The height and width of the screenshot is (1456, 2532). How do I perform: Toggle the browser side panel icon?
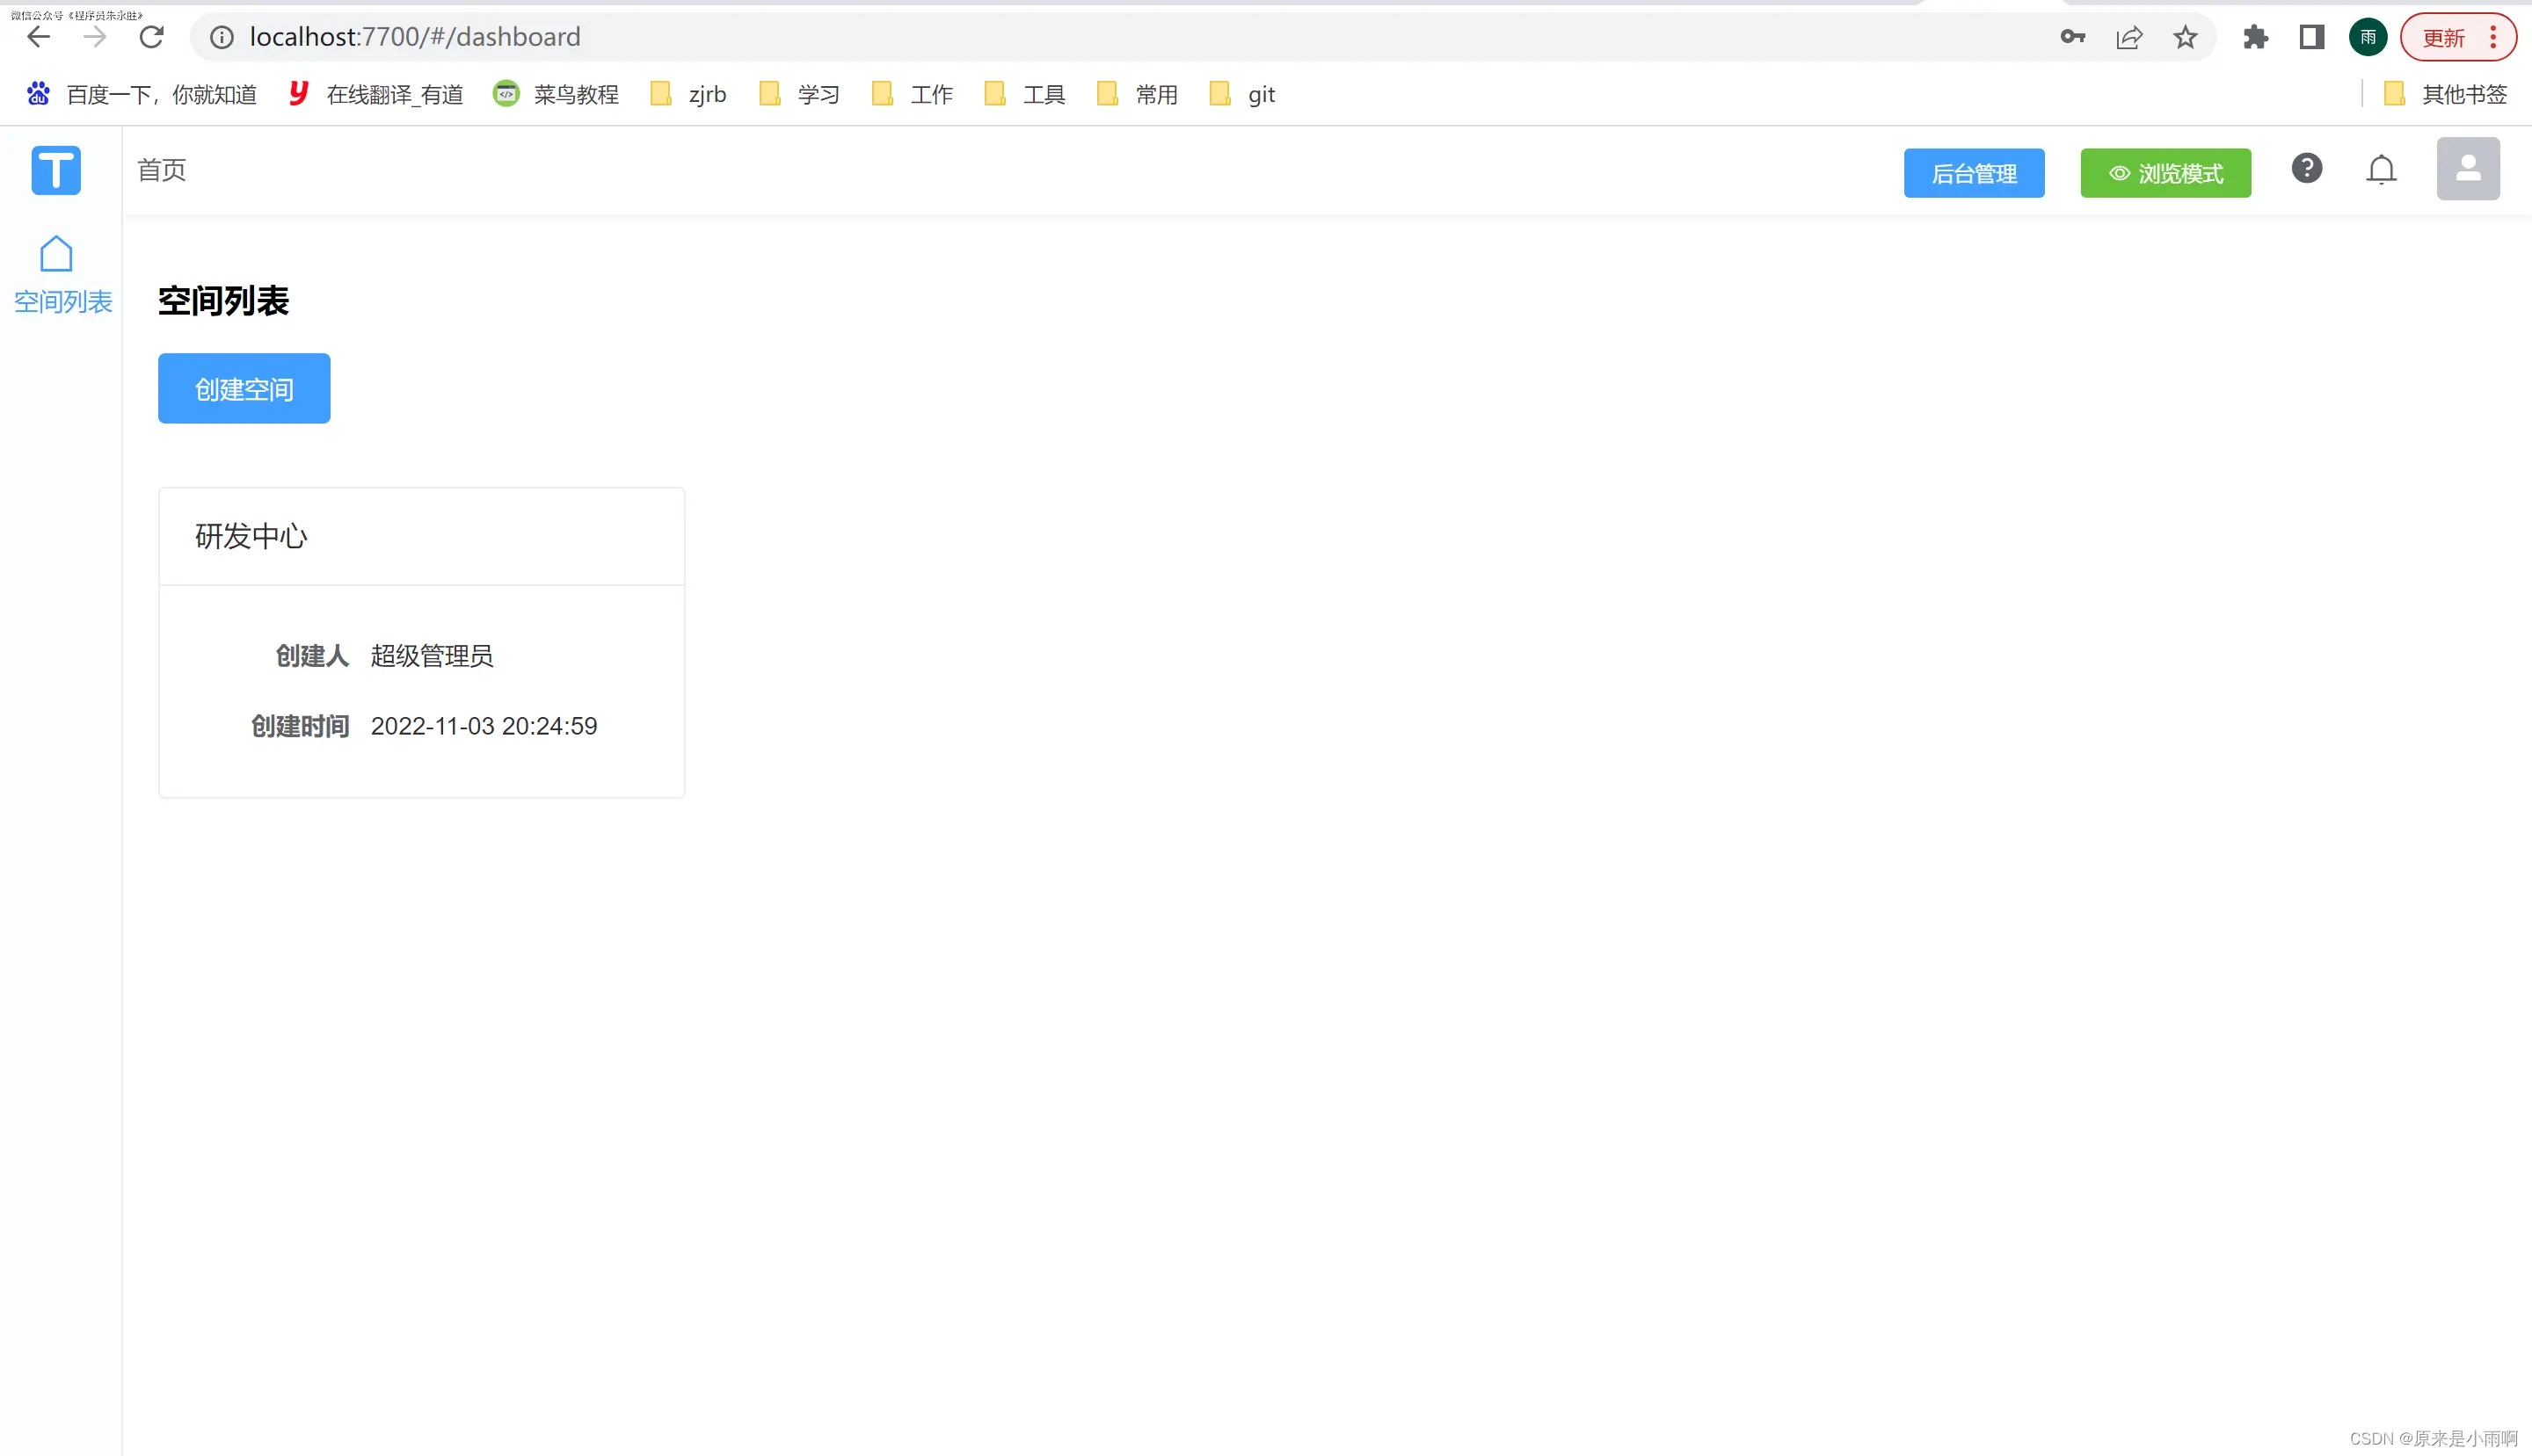[x=2311, y=38]
